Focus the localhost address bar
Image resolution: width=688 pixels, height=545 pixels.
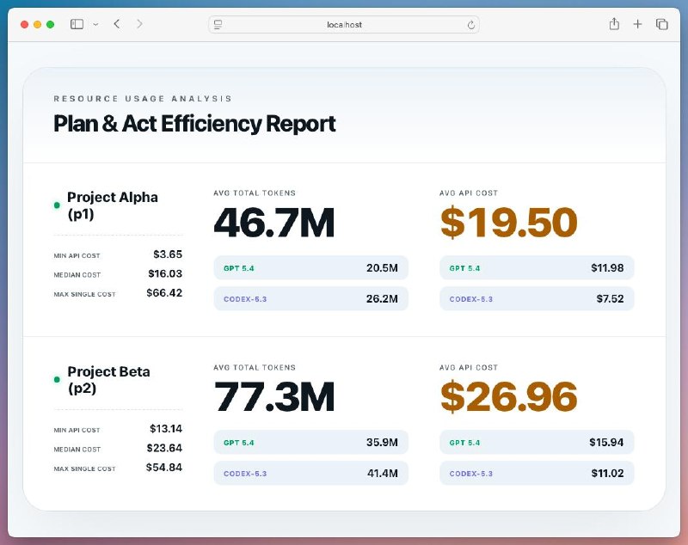[x=344, y=25]
